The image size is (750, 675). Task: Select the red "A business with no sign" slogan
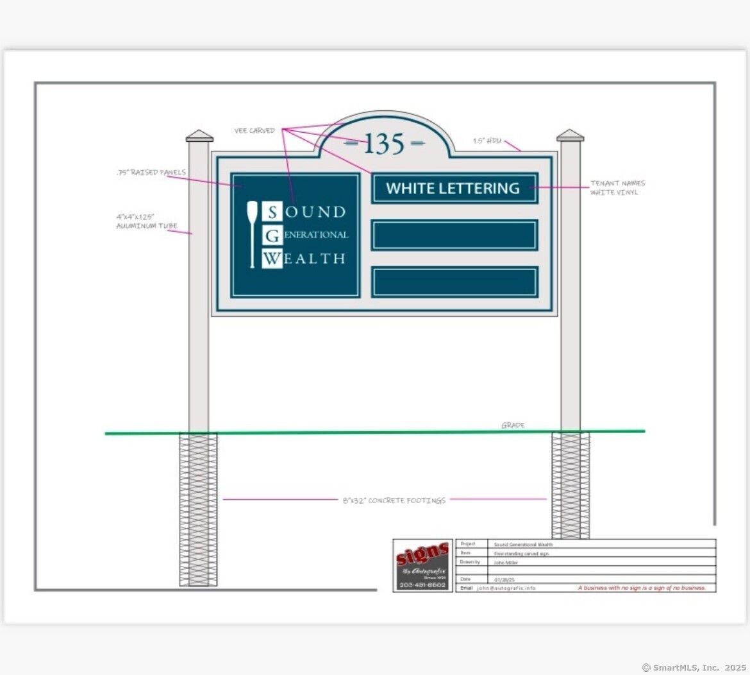point(642,588)
